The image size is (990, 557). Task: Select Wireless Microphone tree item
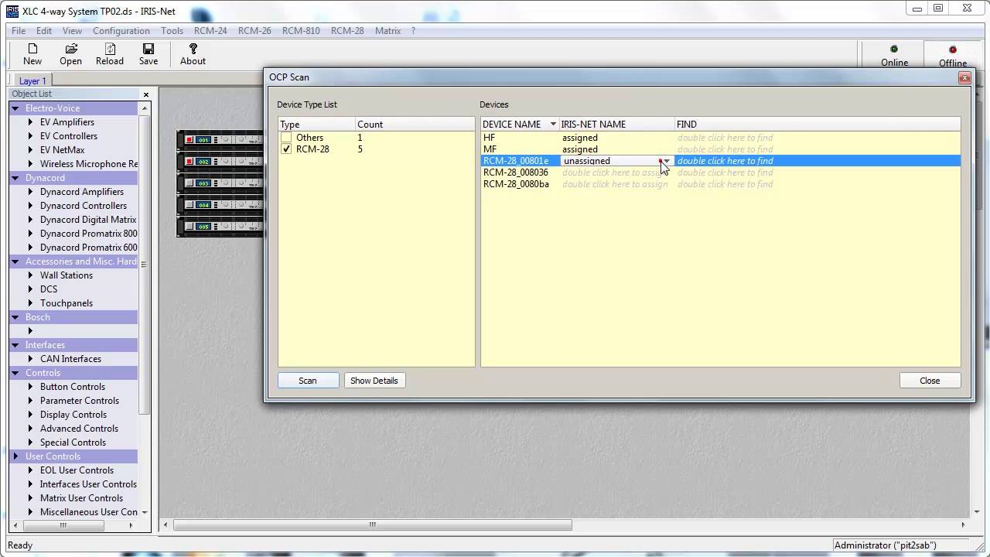[89, 164]
